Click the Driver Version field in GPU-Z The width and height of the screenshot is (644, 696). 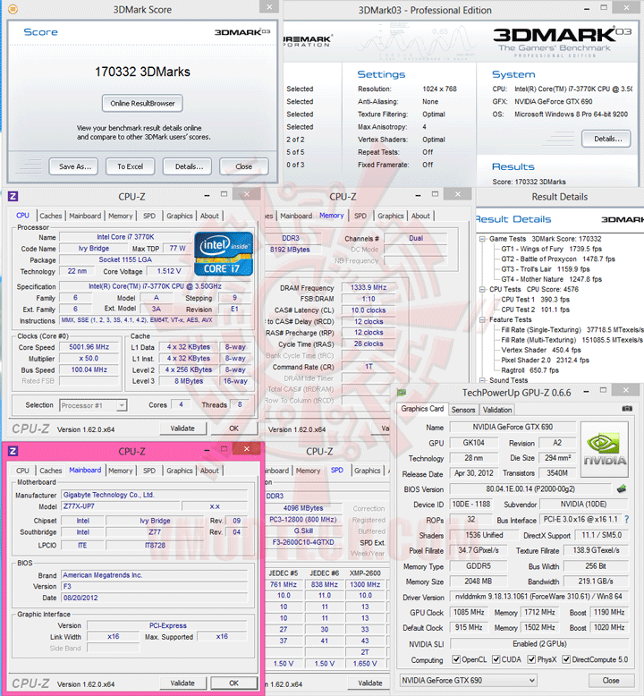(539, 596)
